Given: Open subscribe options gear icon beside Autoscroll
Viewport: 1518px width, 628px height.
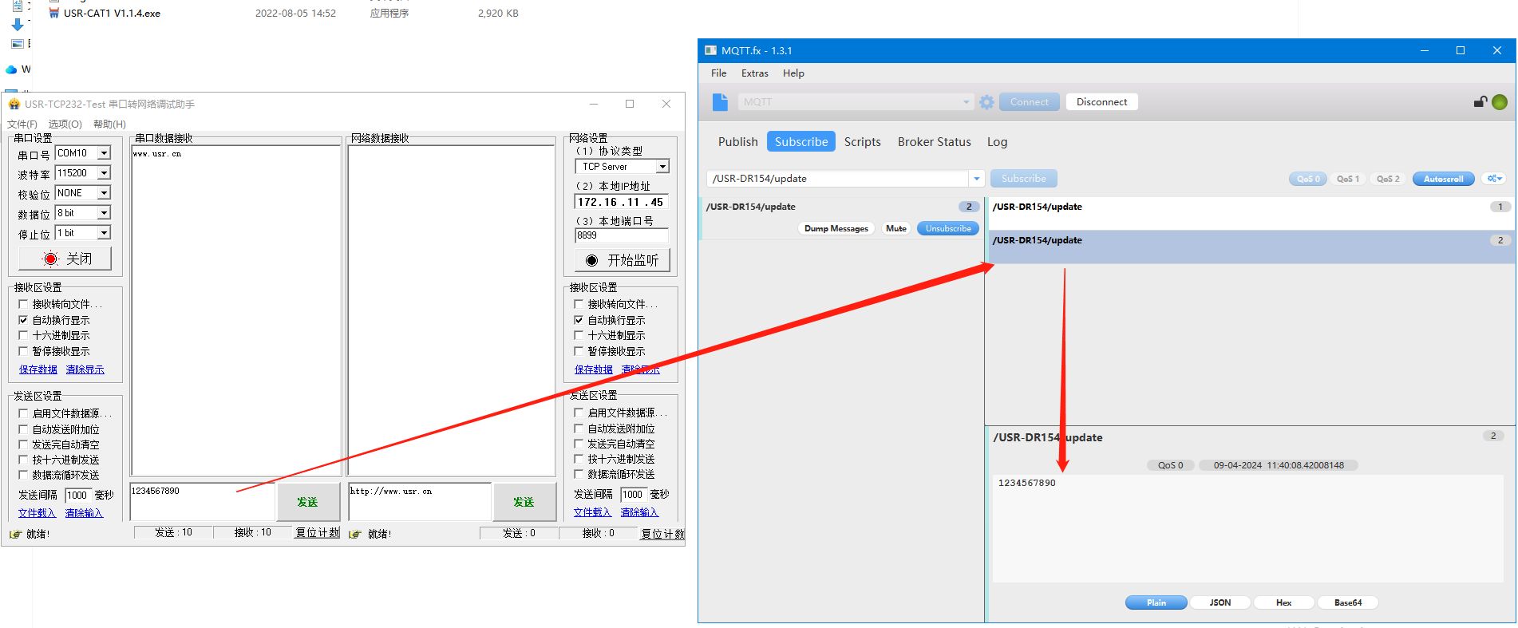Looking at the screenshot, I should click(x=1493, y=179).
